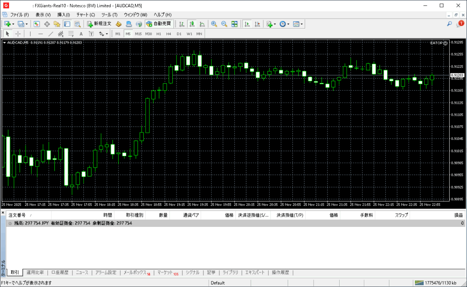Expand the indicators list dropdown
This screenshot has width=467, height=287.
tap(275, 24)
